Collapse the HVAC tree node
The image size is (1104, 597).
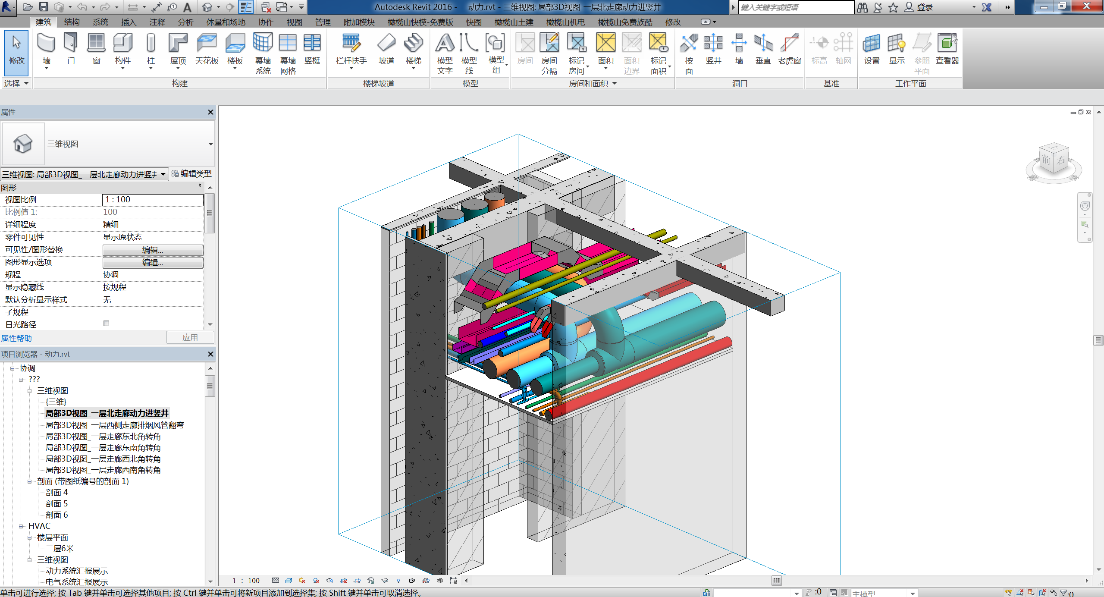click(21, 526)
